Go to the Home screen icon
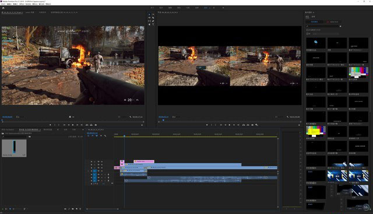 coord(3,8)
